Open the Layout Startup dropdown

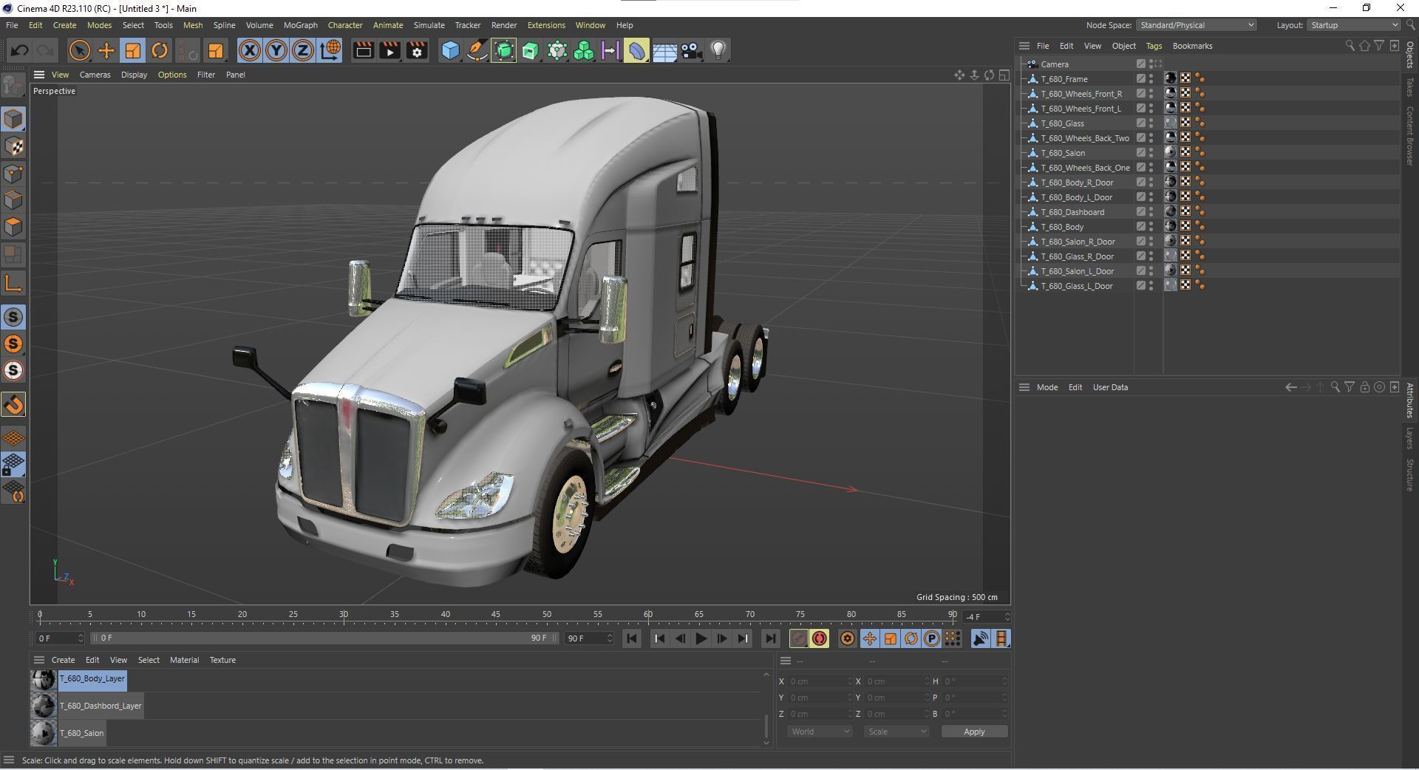(x=1354, y=25)
